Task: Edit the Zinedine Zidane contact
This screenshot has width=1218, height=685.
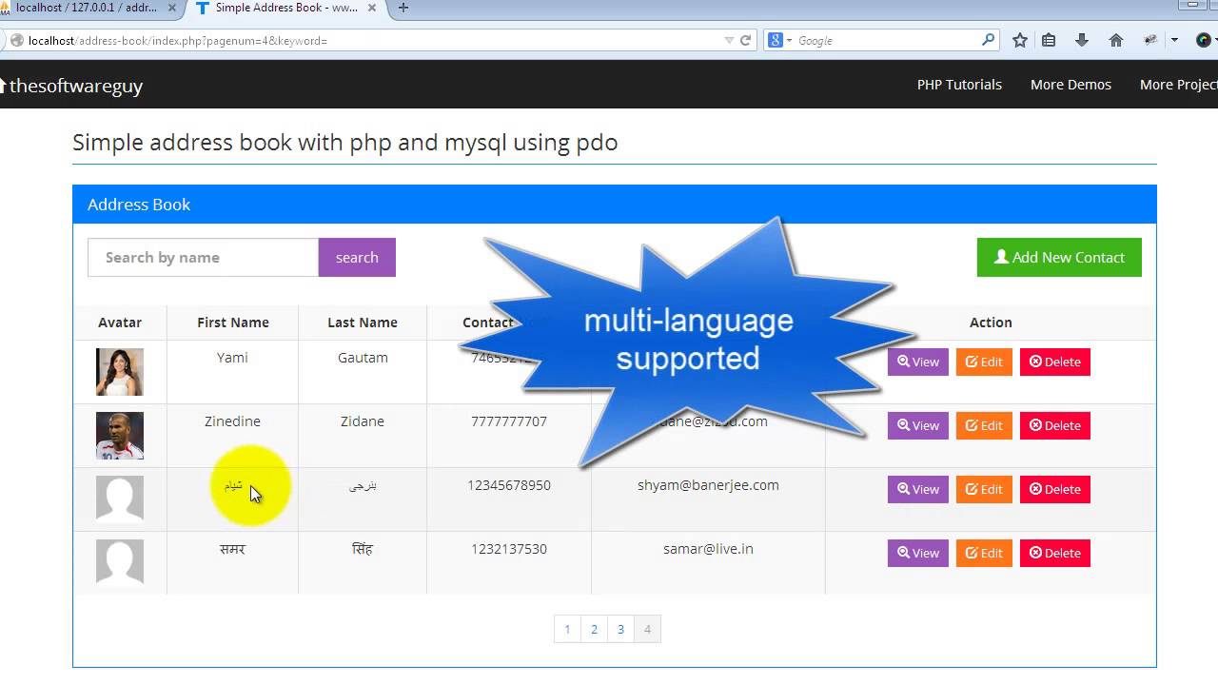Action: tap(984, 425)
